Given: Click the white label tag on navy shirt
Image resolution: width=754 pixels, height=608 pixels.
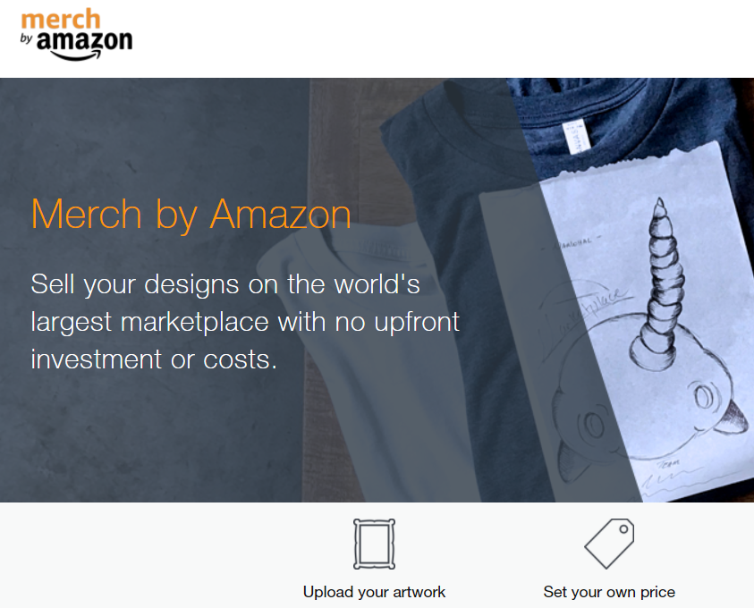Looking at the screenshot, I should [576, 136].
